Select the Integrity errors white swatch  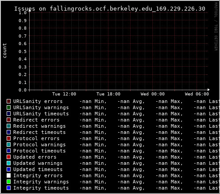(8, 175)
